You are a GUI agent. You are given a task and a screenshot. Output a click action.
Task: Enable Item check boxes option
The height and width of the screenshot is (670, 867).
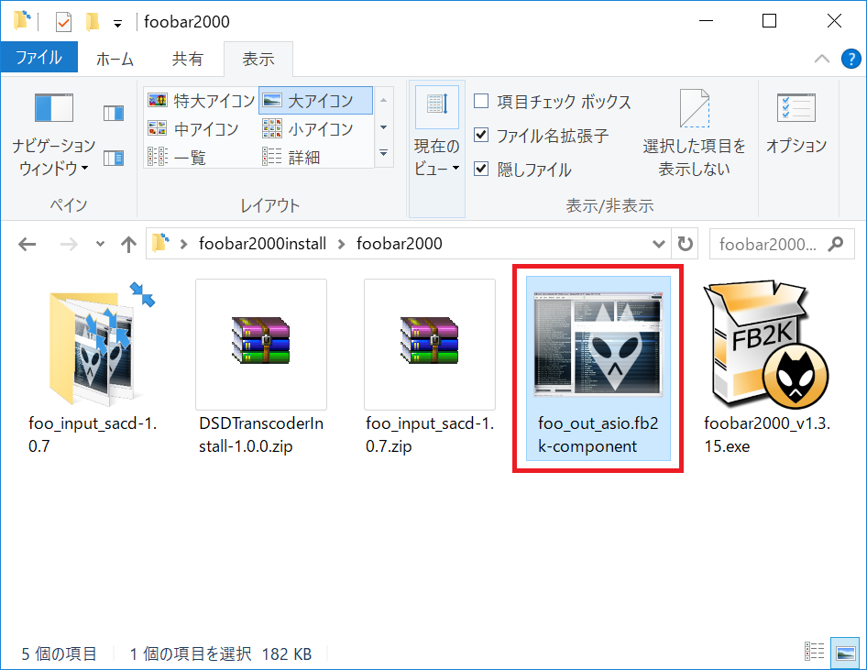pyautogui.click(x=481, y=101)
